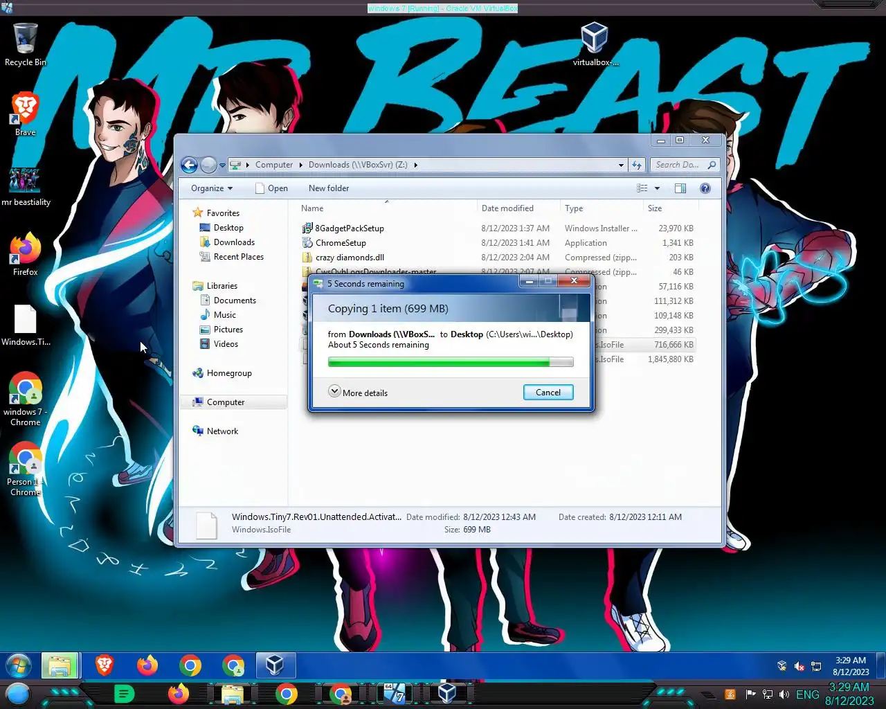This screenshot has width=886, height=709.
Task: Open the 'windows 7 - Chrome' desktop shortcut
Action: [25, 400]
